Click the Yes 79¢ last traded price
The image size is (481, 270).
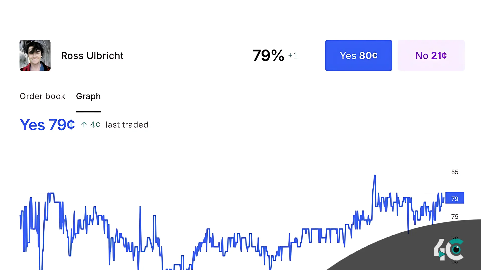pos(47,124)
